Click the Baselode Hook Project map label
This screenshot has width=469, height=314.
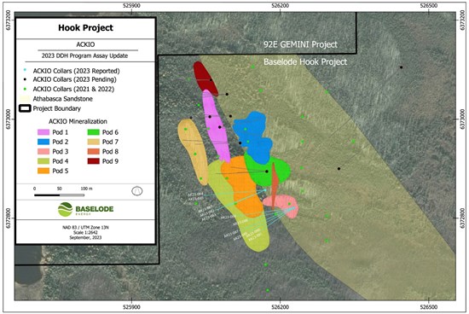pyautogui.click(x=305, y=62)
